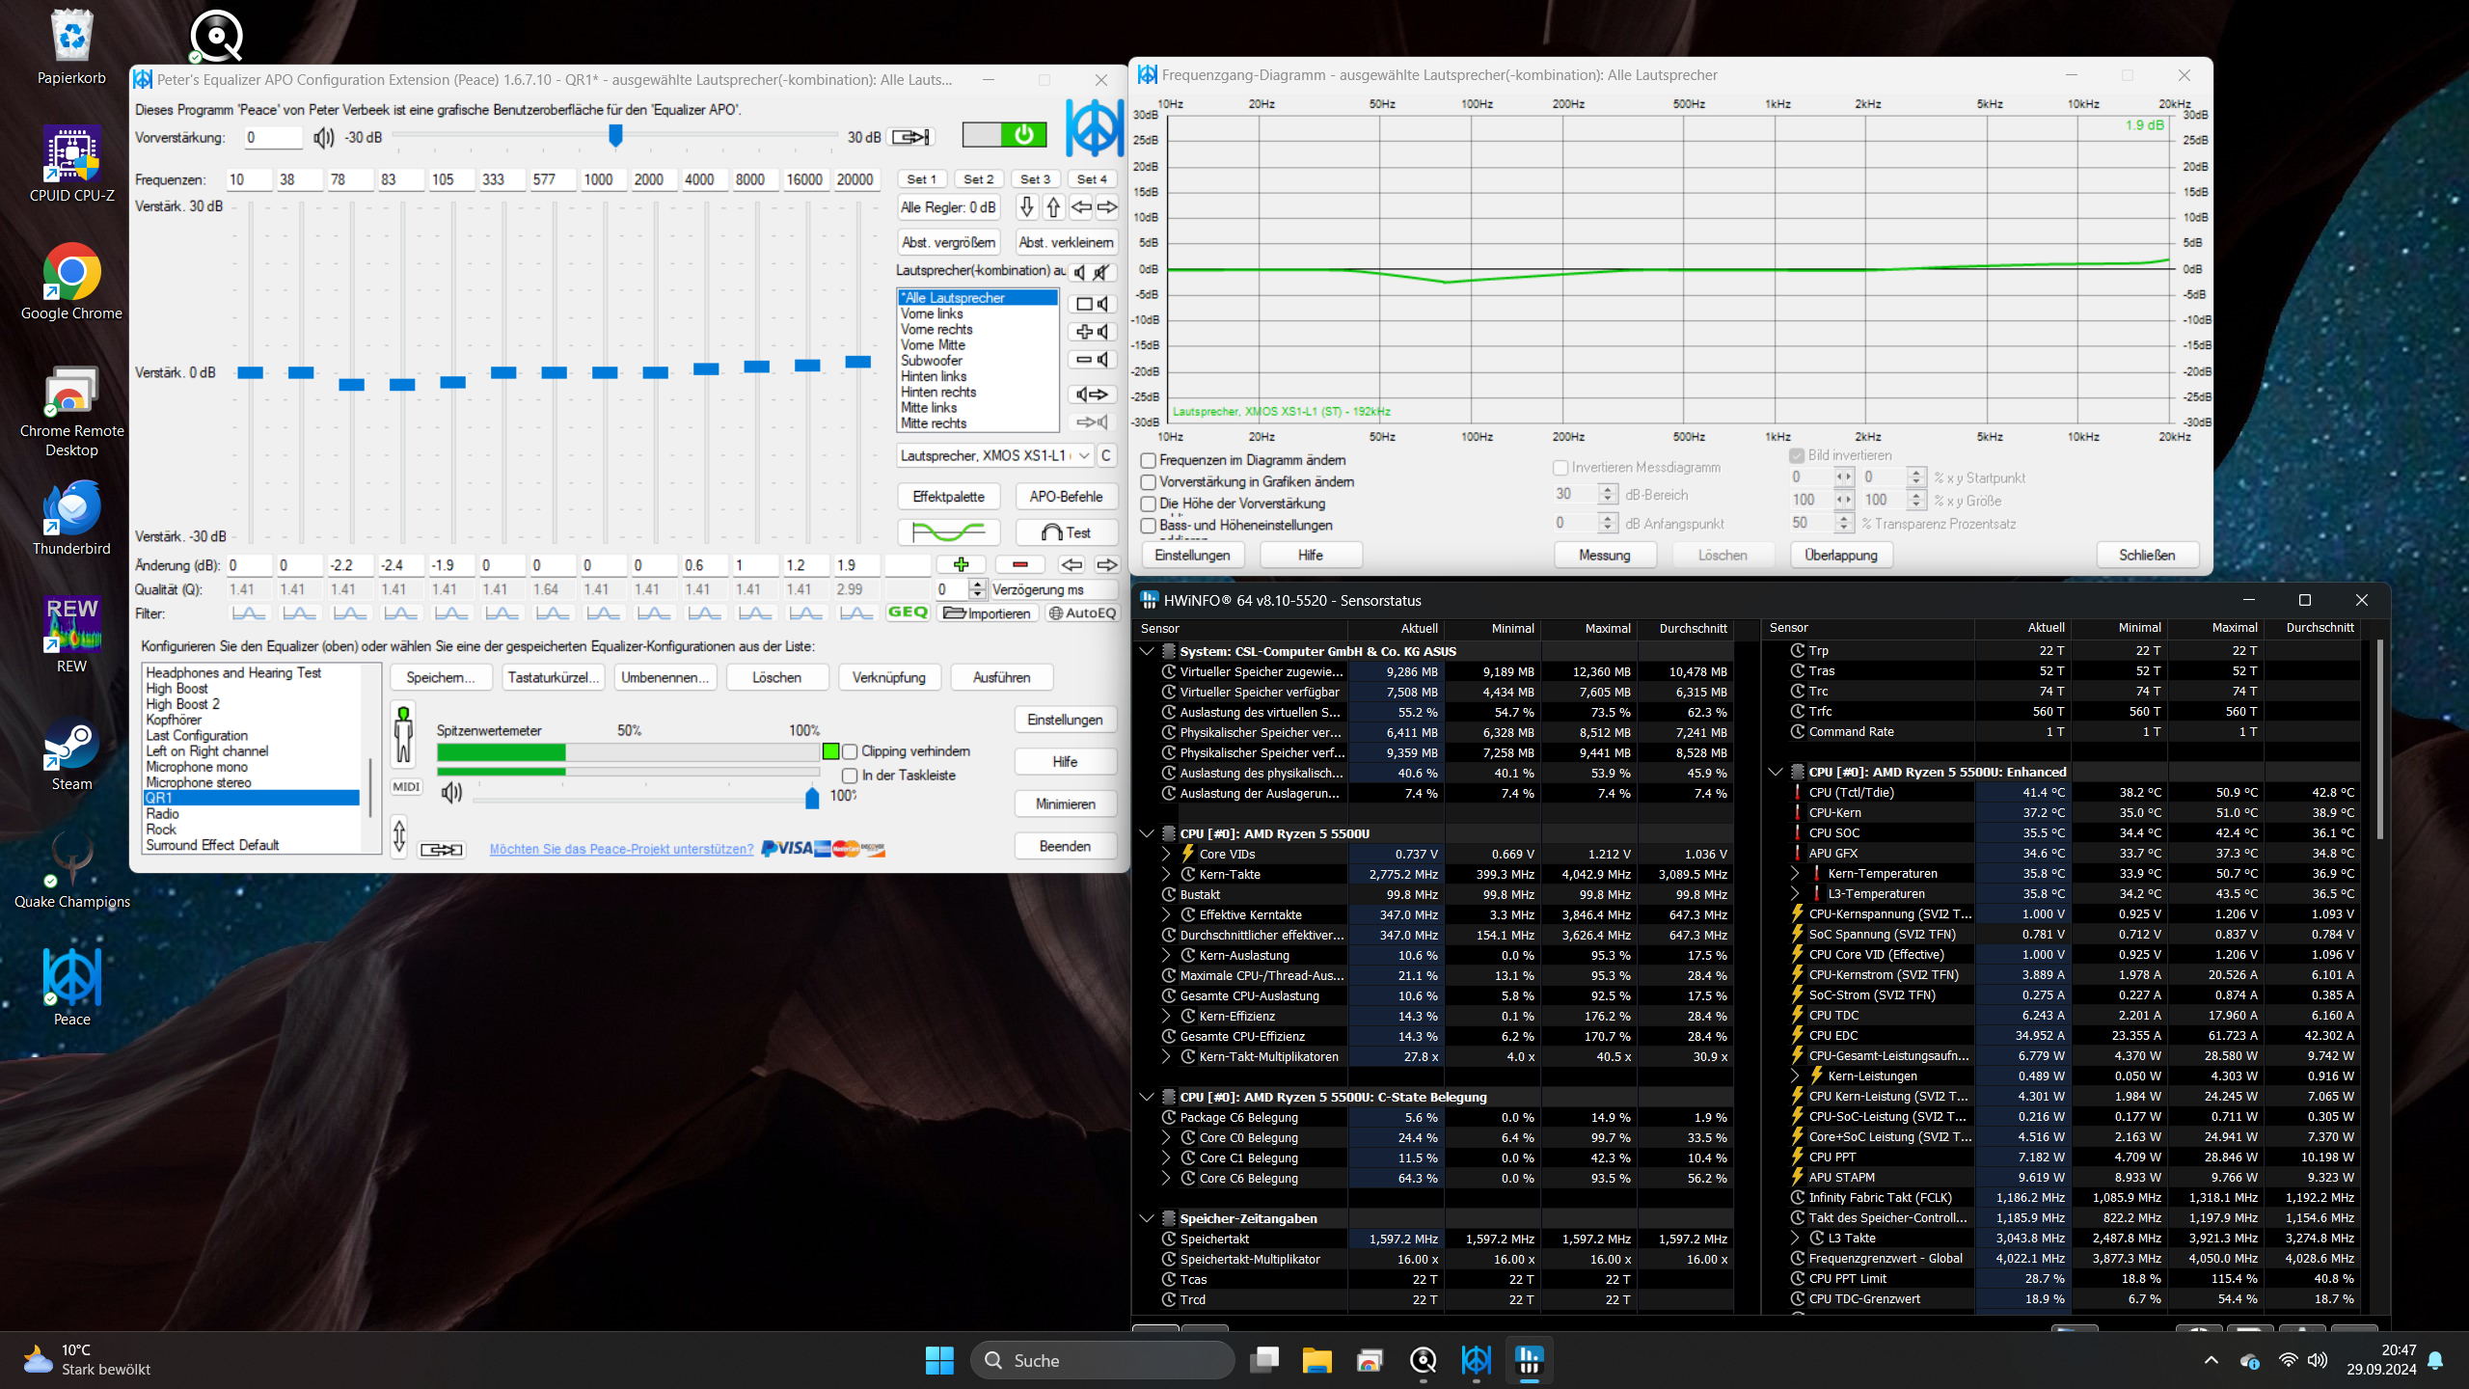
Task: Click the headphone Test button
Action: pyautogui.click(x=1066, y=532)
